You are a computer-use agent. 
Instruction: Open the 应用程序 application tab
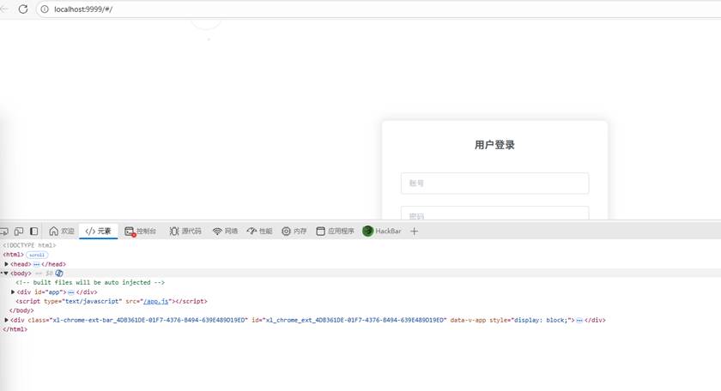[x=336, y=232]
